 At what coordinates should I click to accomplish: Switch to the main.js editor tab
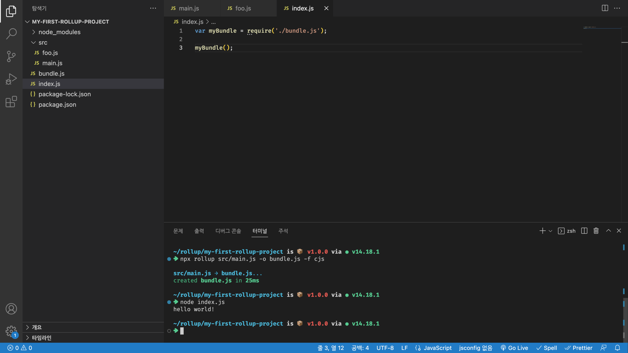click(x=189, y=8)
